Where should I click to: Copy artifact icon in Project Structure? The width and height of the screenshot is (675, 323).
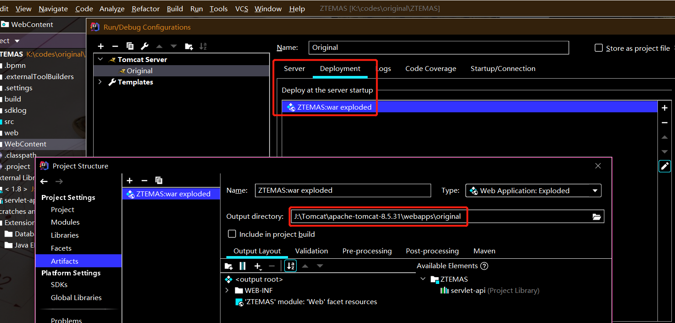159,181
